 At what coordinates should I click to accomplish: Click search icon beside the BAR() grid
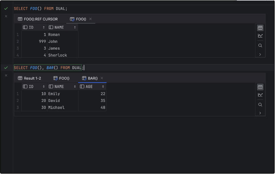coord(260,105)
